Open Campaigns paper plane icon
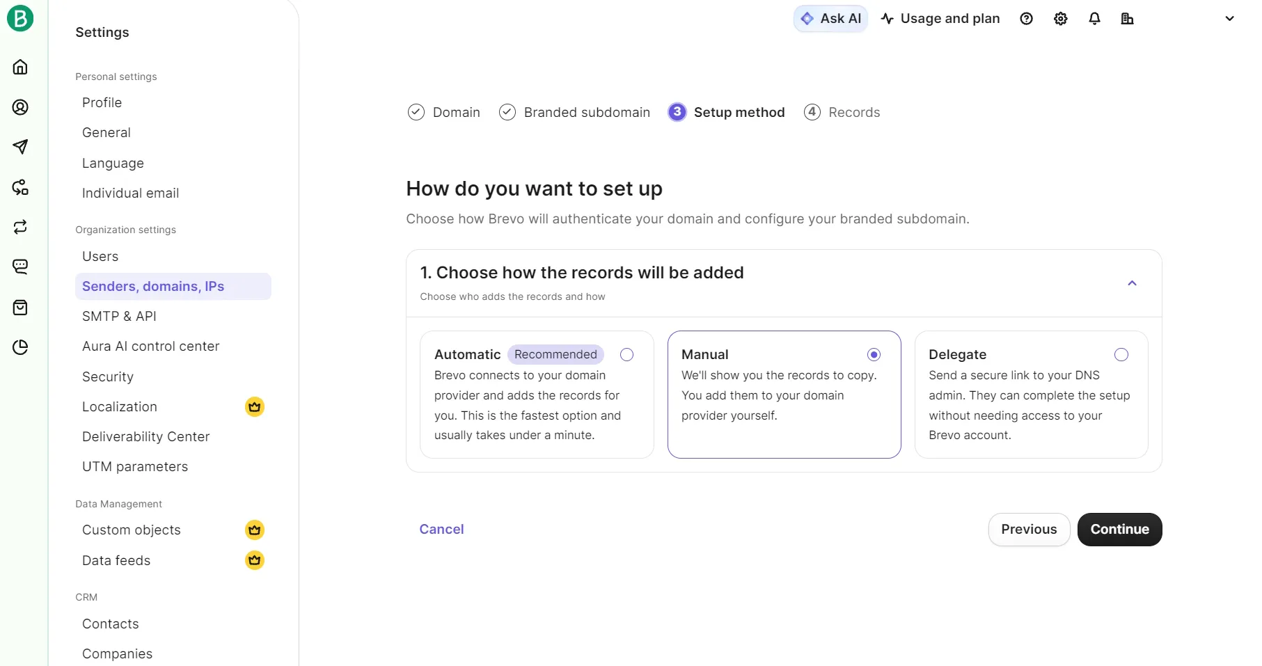 [x=20, y=147]
